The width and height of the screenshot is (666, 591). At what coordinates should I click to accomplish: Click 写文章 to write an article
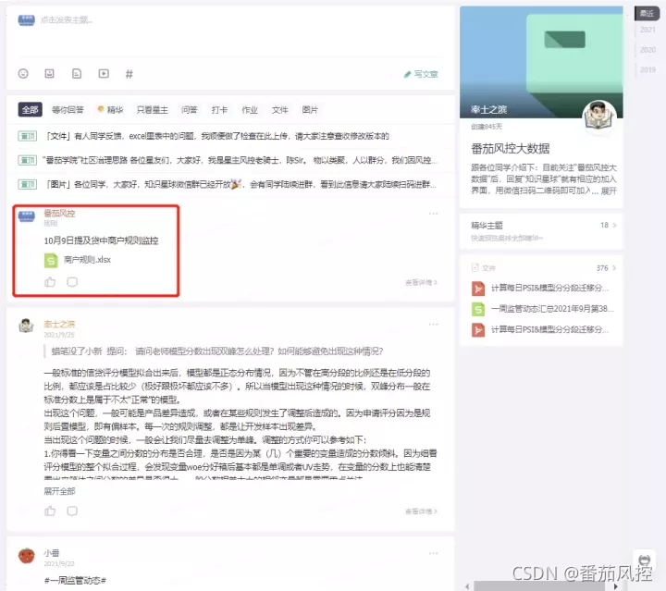pyautogui.click(x=421, y=74)
